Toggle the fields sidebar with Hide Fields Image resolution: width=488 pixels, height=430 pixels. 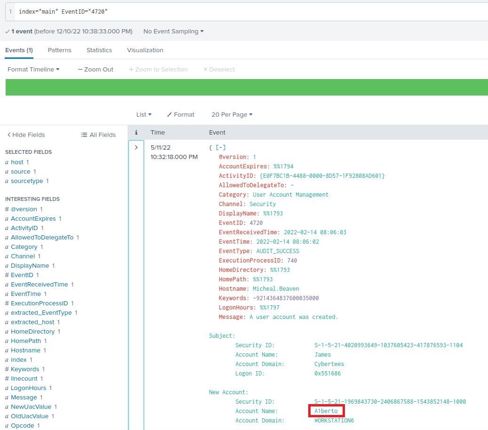click(x=28, y=135)
